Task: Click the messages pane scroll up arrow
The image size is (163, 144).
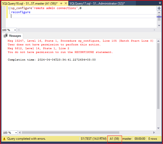Action: (158, 41)
